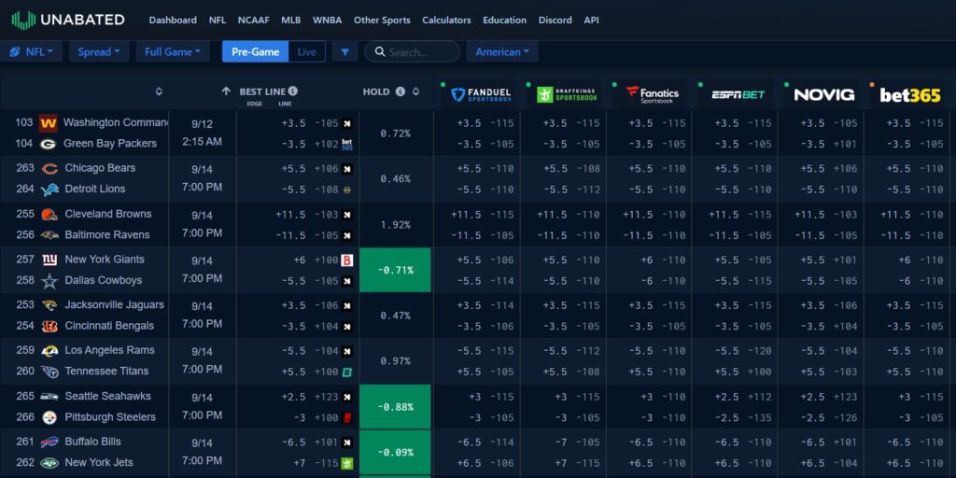Click the Buffalo Bills team logo

tap(49, 442)
